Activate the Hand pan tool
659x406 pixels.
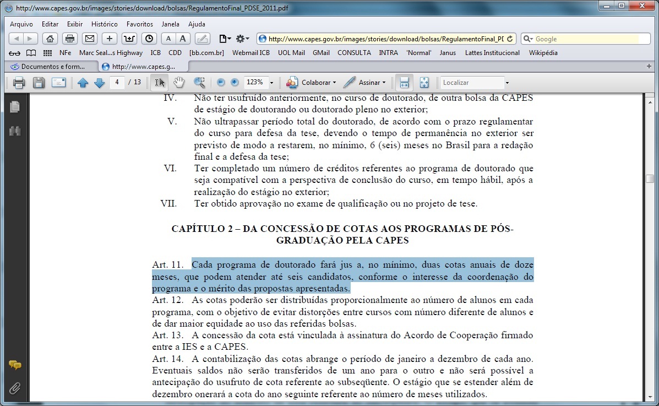tap(179, 83)
